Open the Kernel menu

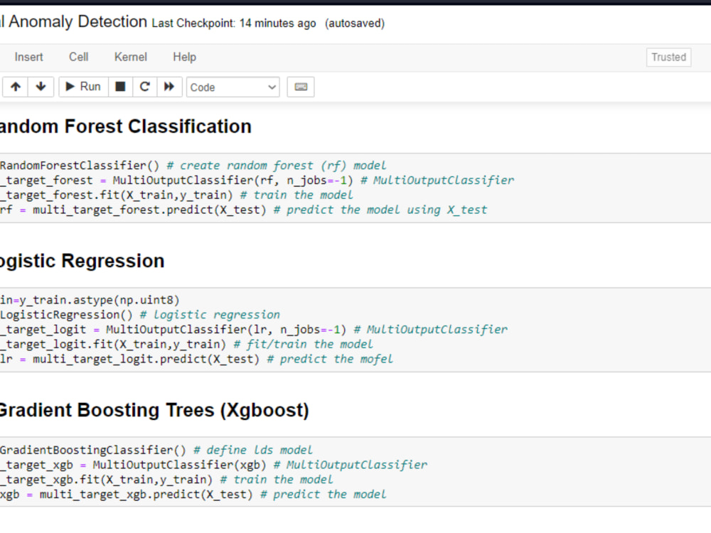(131, 57)
